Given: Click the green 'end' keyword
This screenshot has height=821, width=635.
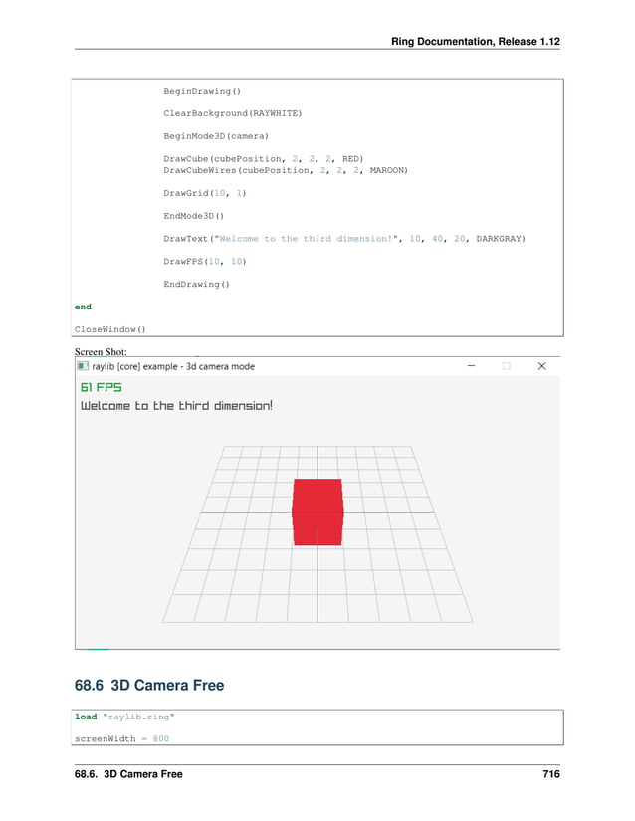Looking at the screenshot, I should (x=83, y=307).
